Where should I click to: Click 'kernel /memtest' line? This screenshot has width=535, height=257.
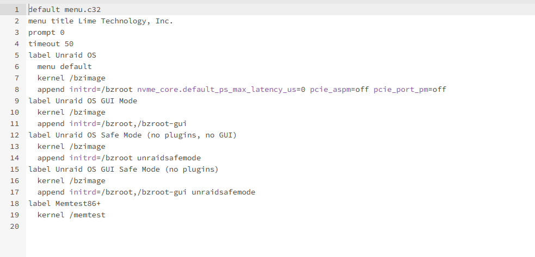pos(71,215)
